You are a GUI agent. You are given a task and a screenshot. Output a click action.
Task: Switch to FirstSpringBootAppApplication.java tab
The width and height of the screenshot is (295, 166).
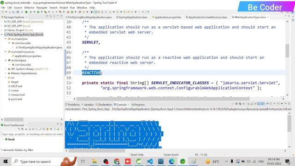tap(88, 17)
